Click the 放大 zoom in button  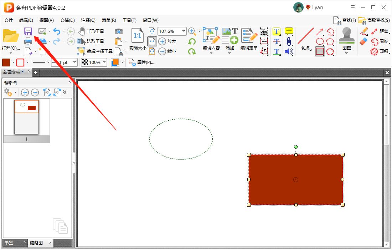pos(167,41)
